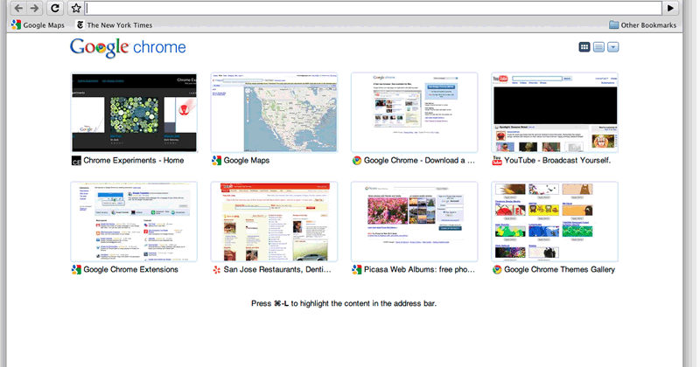Click 'San Jose Restaurants, Denti...' title
The image size is (700, 367).
click(x=277, y=269)
